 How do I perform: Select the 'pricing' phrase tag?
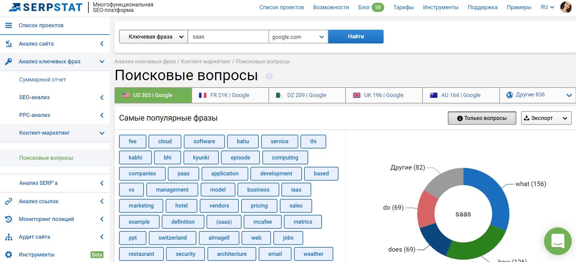[259, 206]
